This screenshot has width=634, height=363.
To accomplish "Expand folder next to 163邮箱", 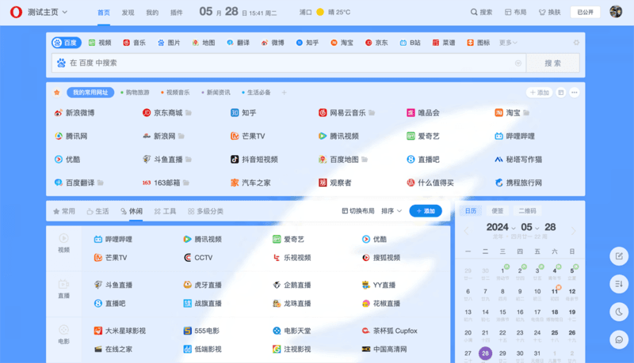I will pyautogui.click(x=186, y=183).
